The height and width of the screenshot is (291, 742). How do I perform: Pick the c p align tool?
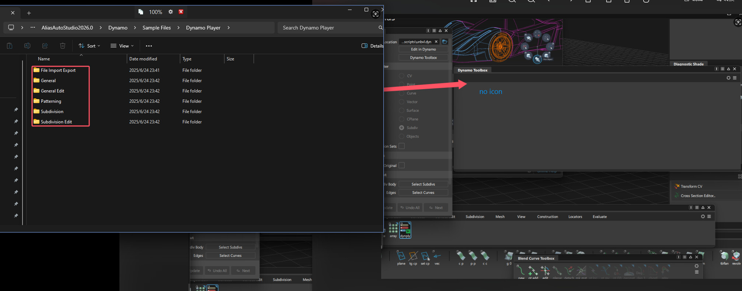tap(461, 257)
